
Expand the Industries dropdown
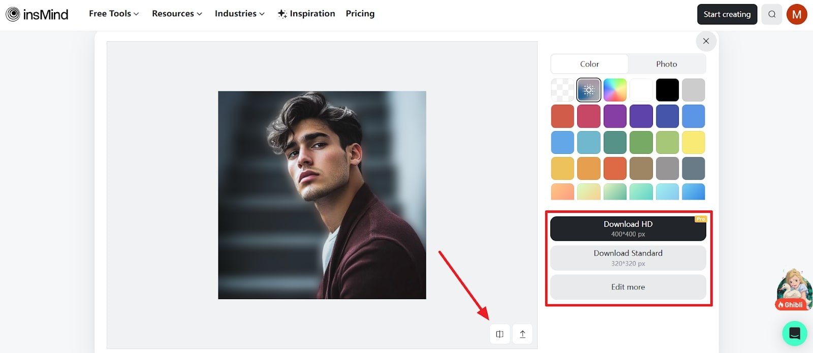pos(240,14)
